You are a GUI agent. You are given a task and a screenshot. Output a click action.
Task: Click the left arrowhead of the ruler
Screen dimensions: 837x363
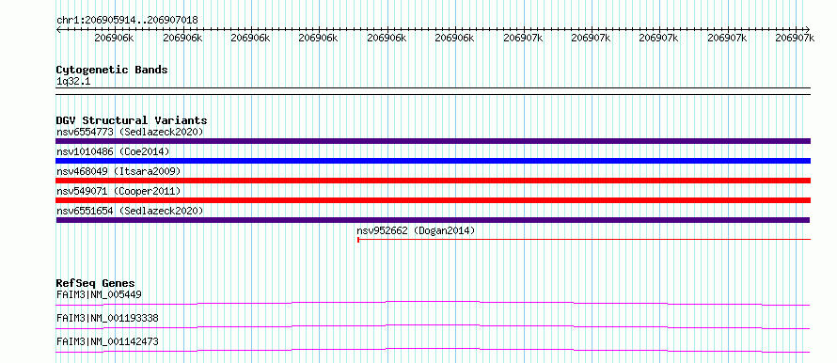click(x=58, y=29)
